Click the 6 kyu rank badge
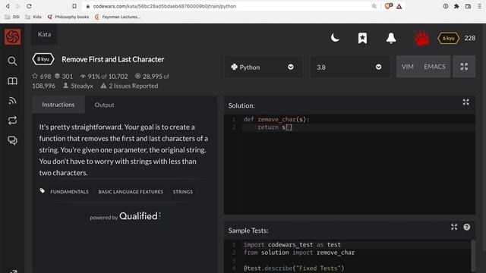This screenshot has width=486, height=273. pyautogui.click(x=448, y=38)
